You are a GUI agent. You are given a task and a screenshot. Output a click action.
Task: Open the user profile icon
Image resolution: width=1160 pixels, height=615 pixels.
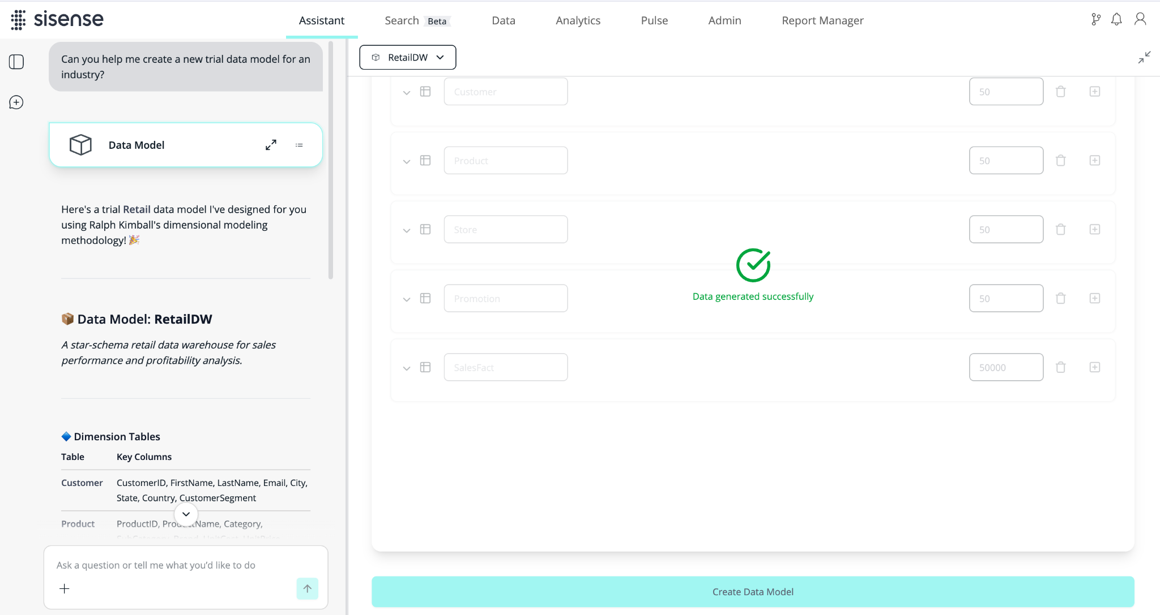click(1140, 19)
